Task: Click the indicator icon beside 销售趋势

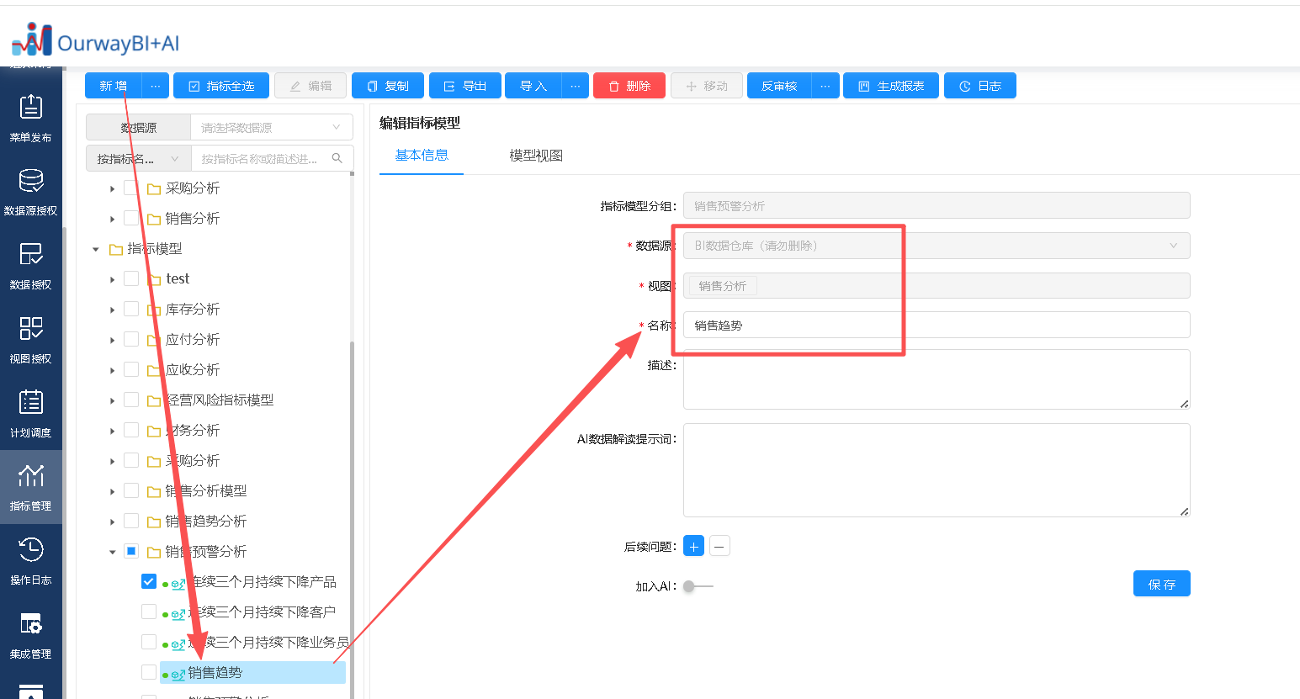Action: (178, 674)
